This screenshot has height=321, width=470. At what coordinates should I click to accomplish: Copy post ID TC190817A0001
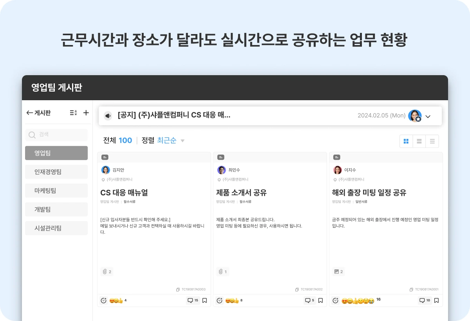pos(411,290)
